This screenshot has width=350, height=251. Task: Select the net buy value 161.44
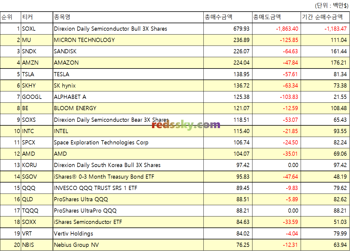[x=339, y=52]
